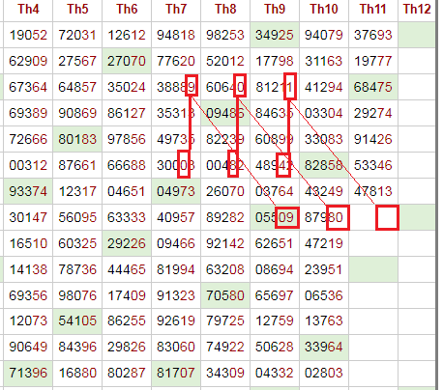Viewport: 443px width, 390px height.
Task: Select highlighted cell 29226
Action: pos(127,243)
